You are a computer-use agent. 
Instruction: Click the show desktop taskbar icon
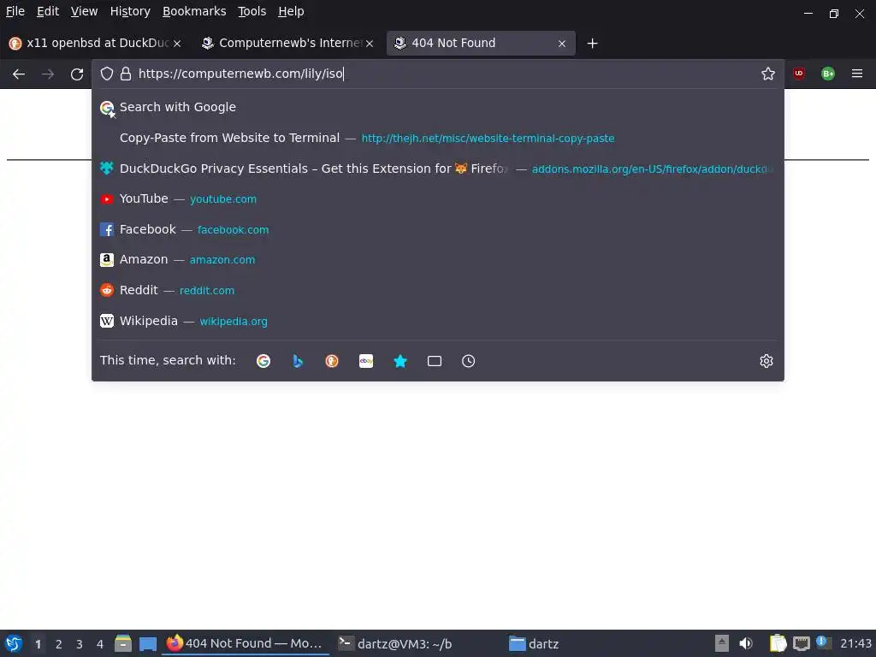[147, 644]
